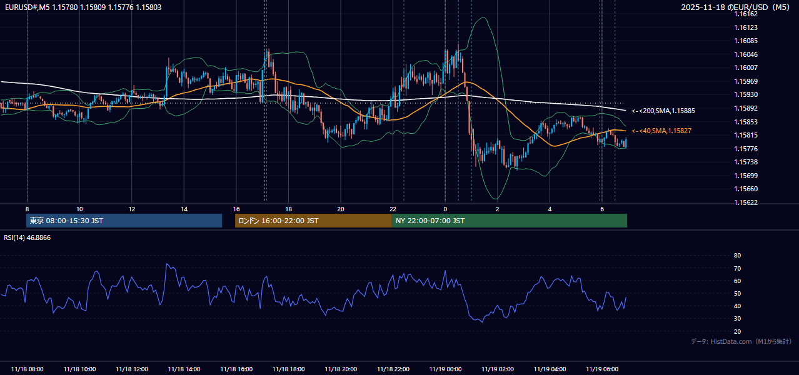Click the 11/19 04:00 time label
This screenshot has width=799, height=375.
[x=550, y=369]
